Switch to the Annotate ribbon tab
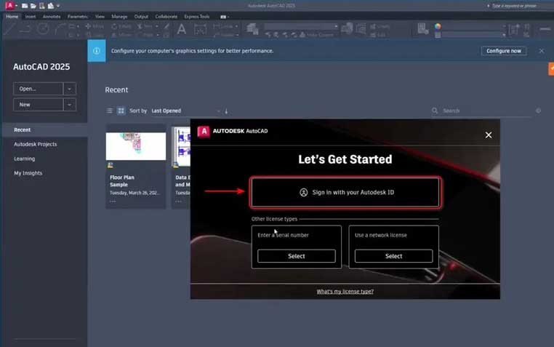554x347 pixels. pyautogui.click(x=52, y=17)
